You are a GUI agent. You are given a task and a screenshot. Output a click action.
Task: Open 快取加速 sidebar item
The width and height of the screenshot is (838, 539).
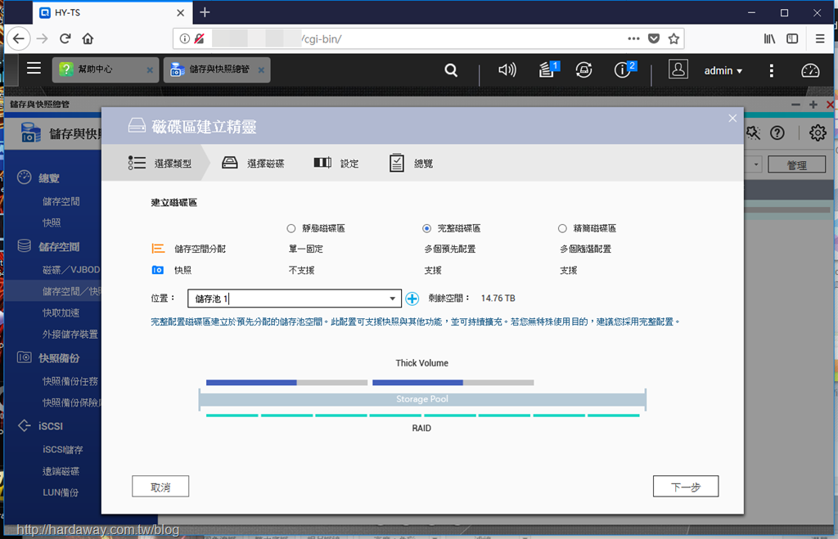61,312
